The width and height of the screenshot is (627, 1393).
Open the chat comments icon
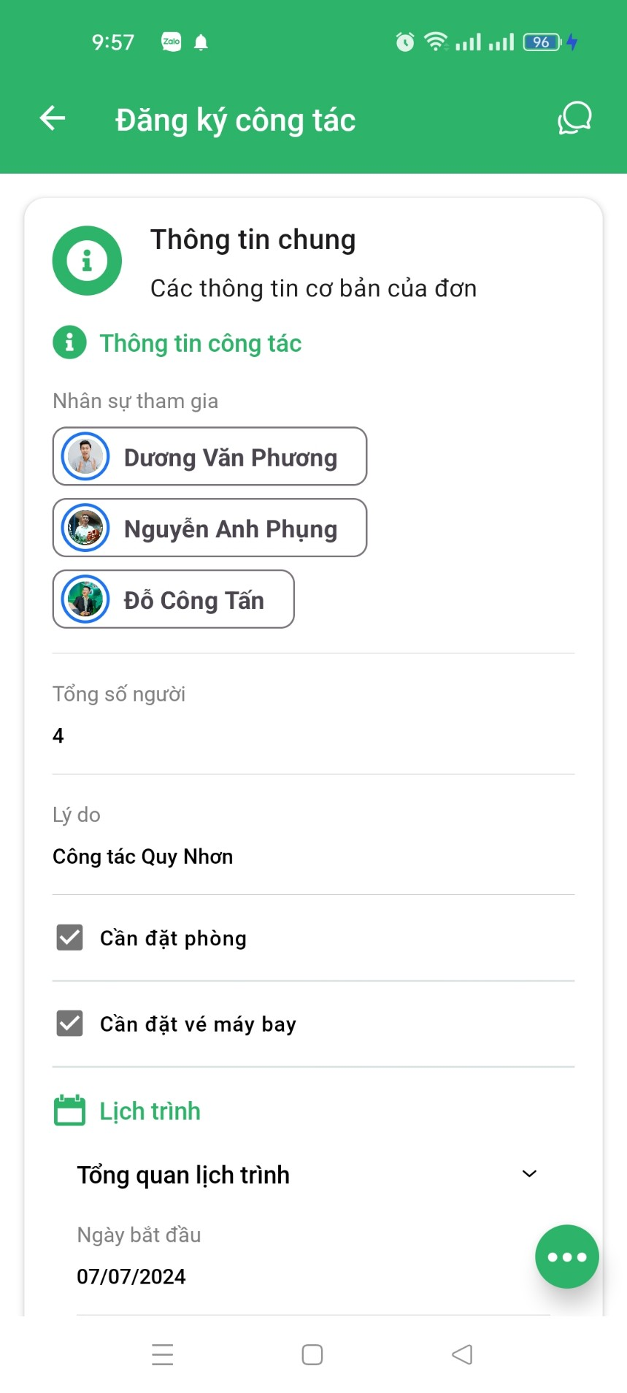coord(574,118)
